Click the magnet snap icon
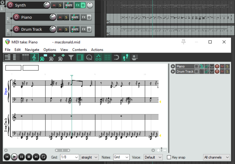235x164 pixels. pos(116,57)
